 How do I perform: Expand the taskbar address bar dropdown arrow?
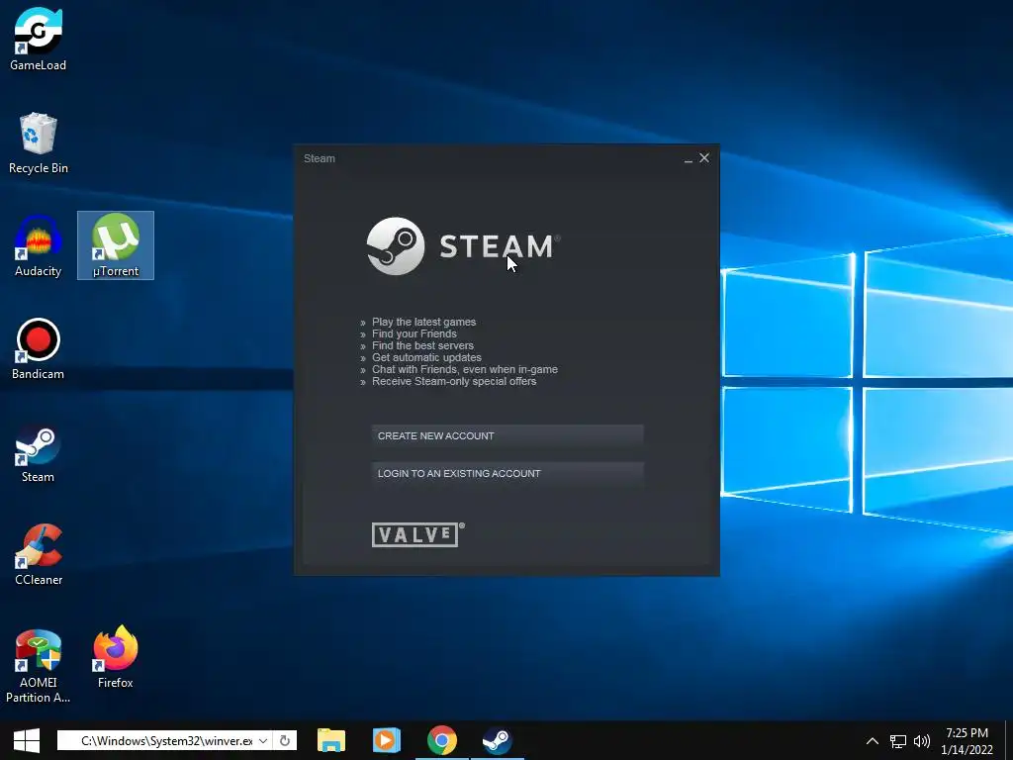tap(263, 740)
